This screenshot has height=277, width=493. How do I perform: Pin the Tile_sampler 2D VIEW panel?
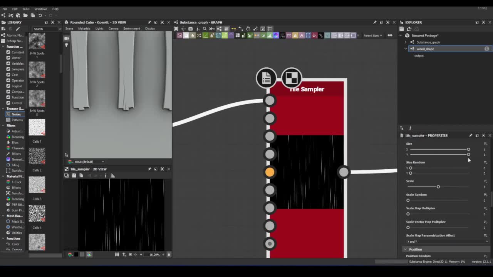149,169
